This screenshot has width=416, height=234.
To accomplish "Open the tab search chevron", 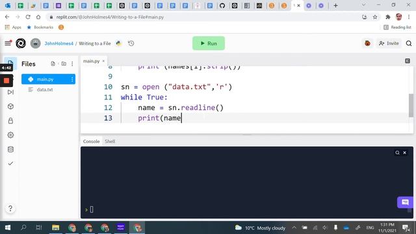I will pyautogui.click(x=364, y=5).
